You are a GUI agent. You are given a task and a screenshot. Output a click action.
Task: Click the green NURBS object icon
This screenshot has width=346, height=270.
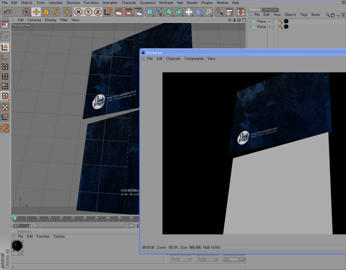[x=169, y=12]
